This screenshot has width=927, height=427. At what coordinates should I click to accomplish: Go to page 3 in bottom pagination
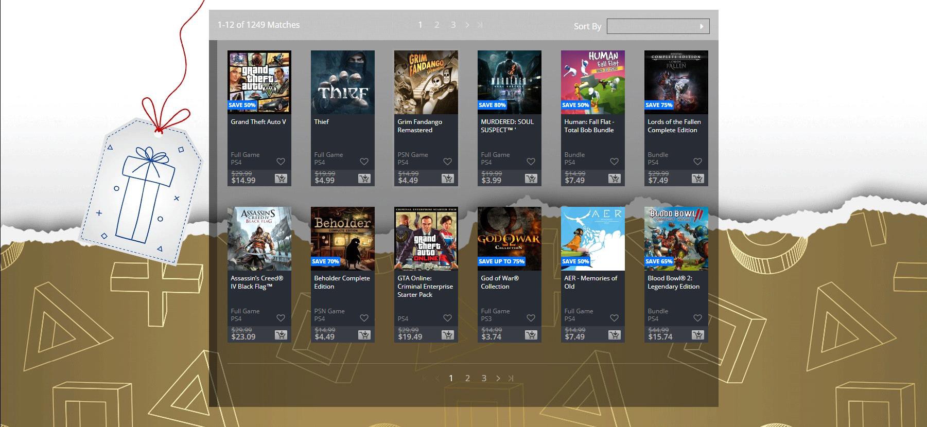point(484,378)
